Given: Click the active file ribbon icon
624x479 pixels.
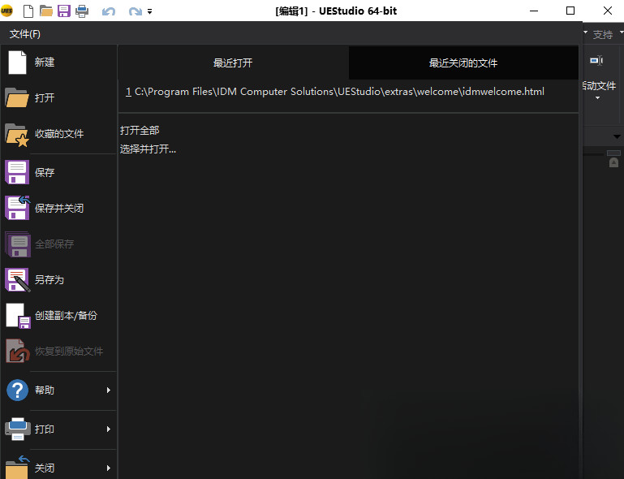Looking at the screenshot, I should [596, 61].
